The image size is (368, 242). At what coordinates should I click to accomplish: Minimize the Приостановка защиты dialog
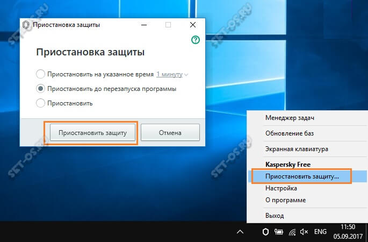point(144,25)
